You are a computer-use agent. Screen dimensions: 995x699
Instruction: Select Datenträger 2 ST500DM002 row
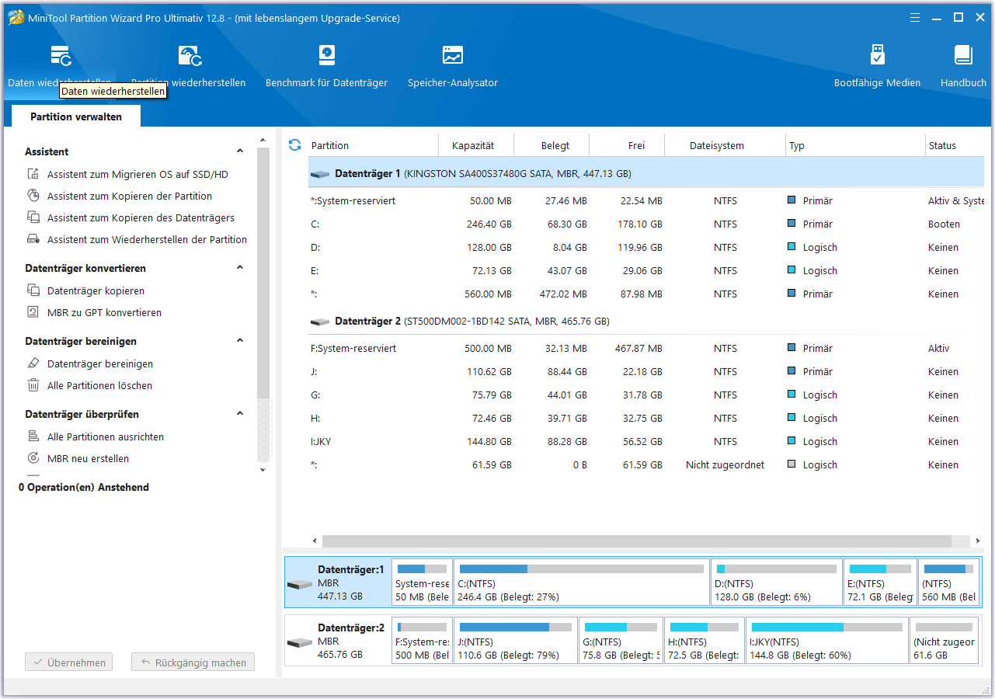(x=645, y=322)
